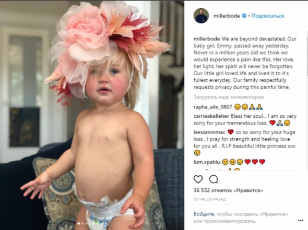Open lum.spahiu commenter profile
This screenshot has width=308, height=230.
pos(207,162)
